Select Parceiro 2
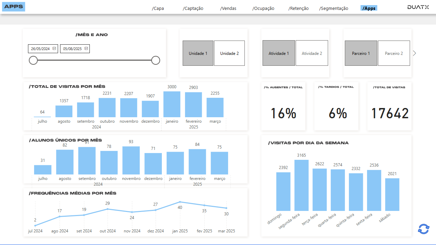 [394, 53]
